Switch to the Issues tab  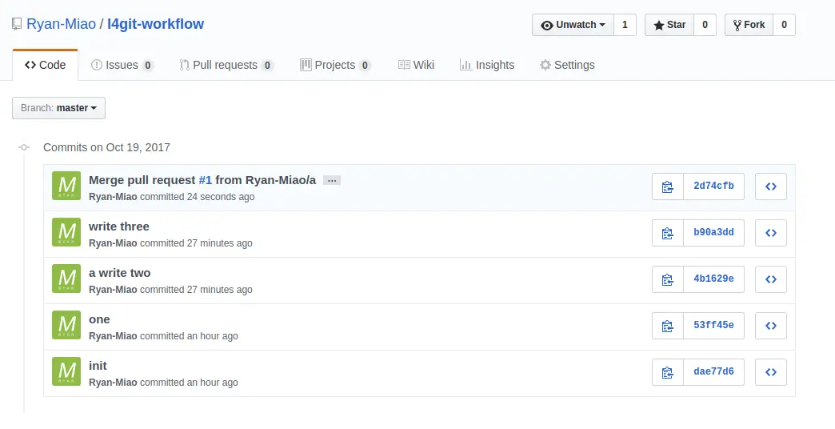click(122, 65)
